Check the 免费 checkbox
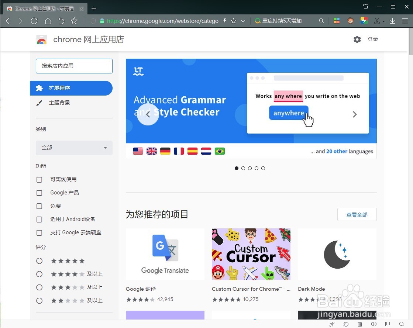This screenshot has height=328, width=413. 39,206
